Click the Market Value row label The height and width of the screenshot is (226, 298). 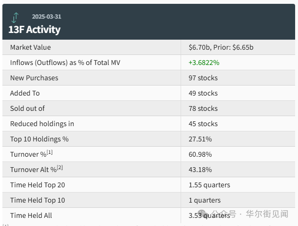click(30, 47)
